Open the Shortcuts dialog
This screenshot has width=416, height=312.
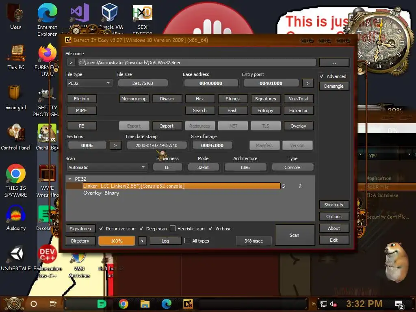(334, 205)
